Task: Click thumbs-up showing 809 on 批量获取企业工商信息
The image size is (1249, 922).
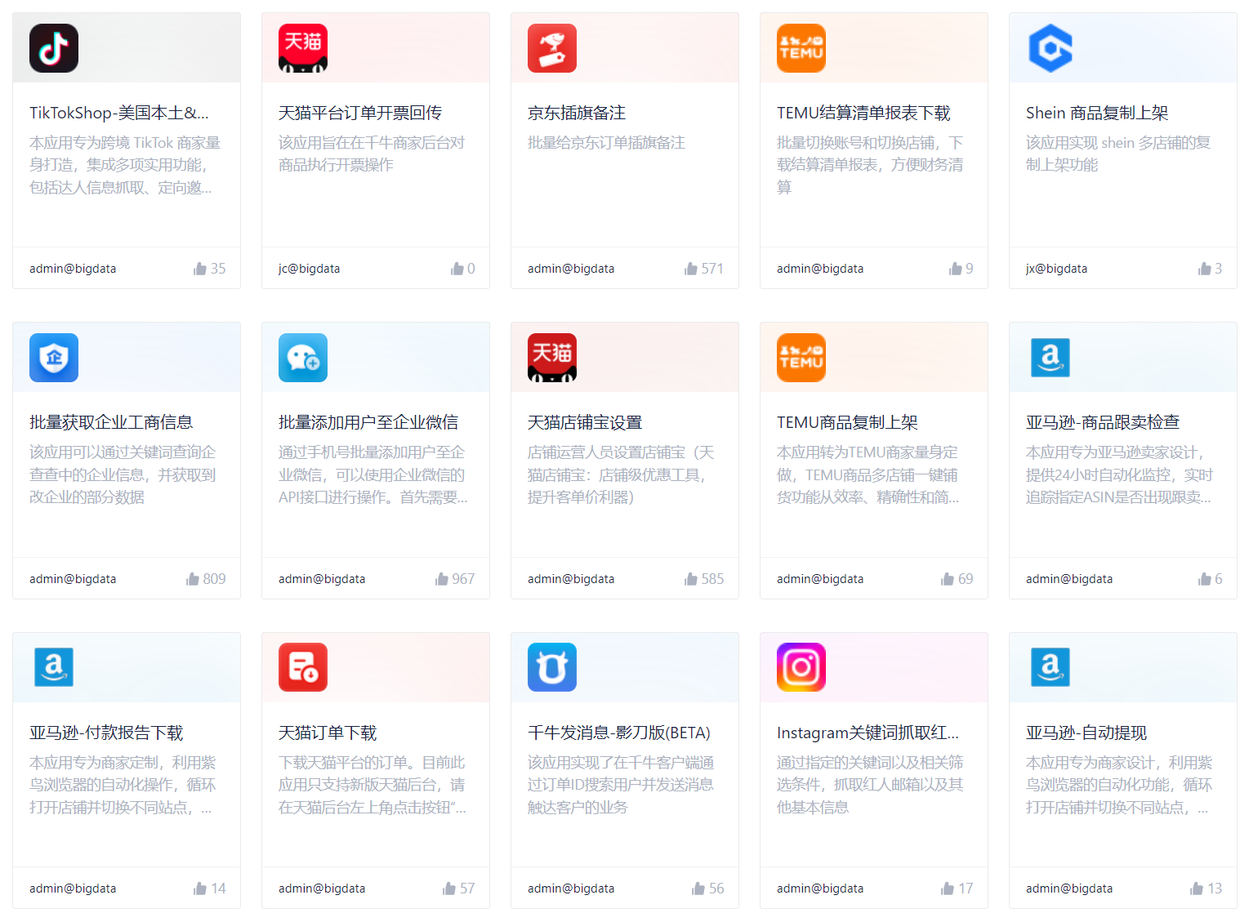Action: (x=193, y=579)
